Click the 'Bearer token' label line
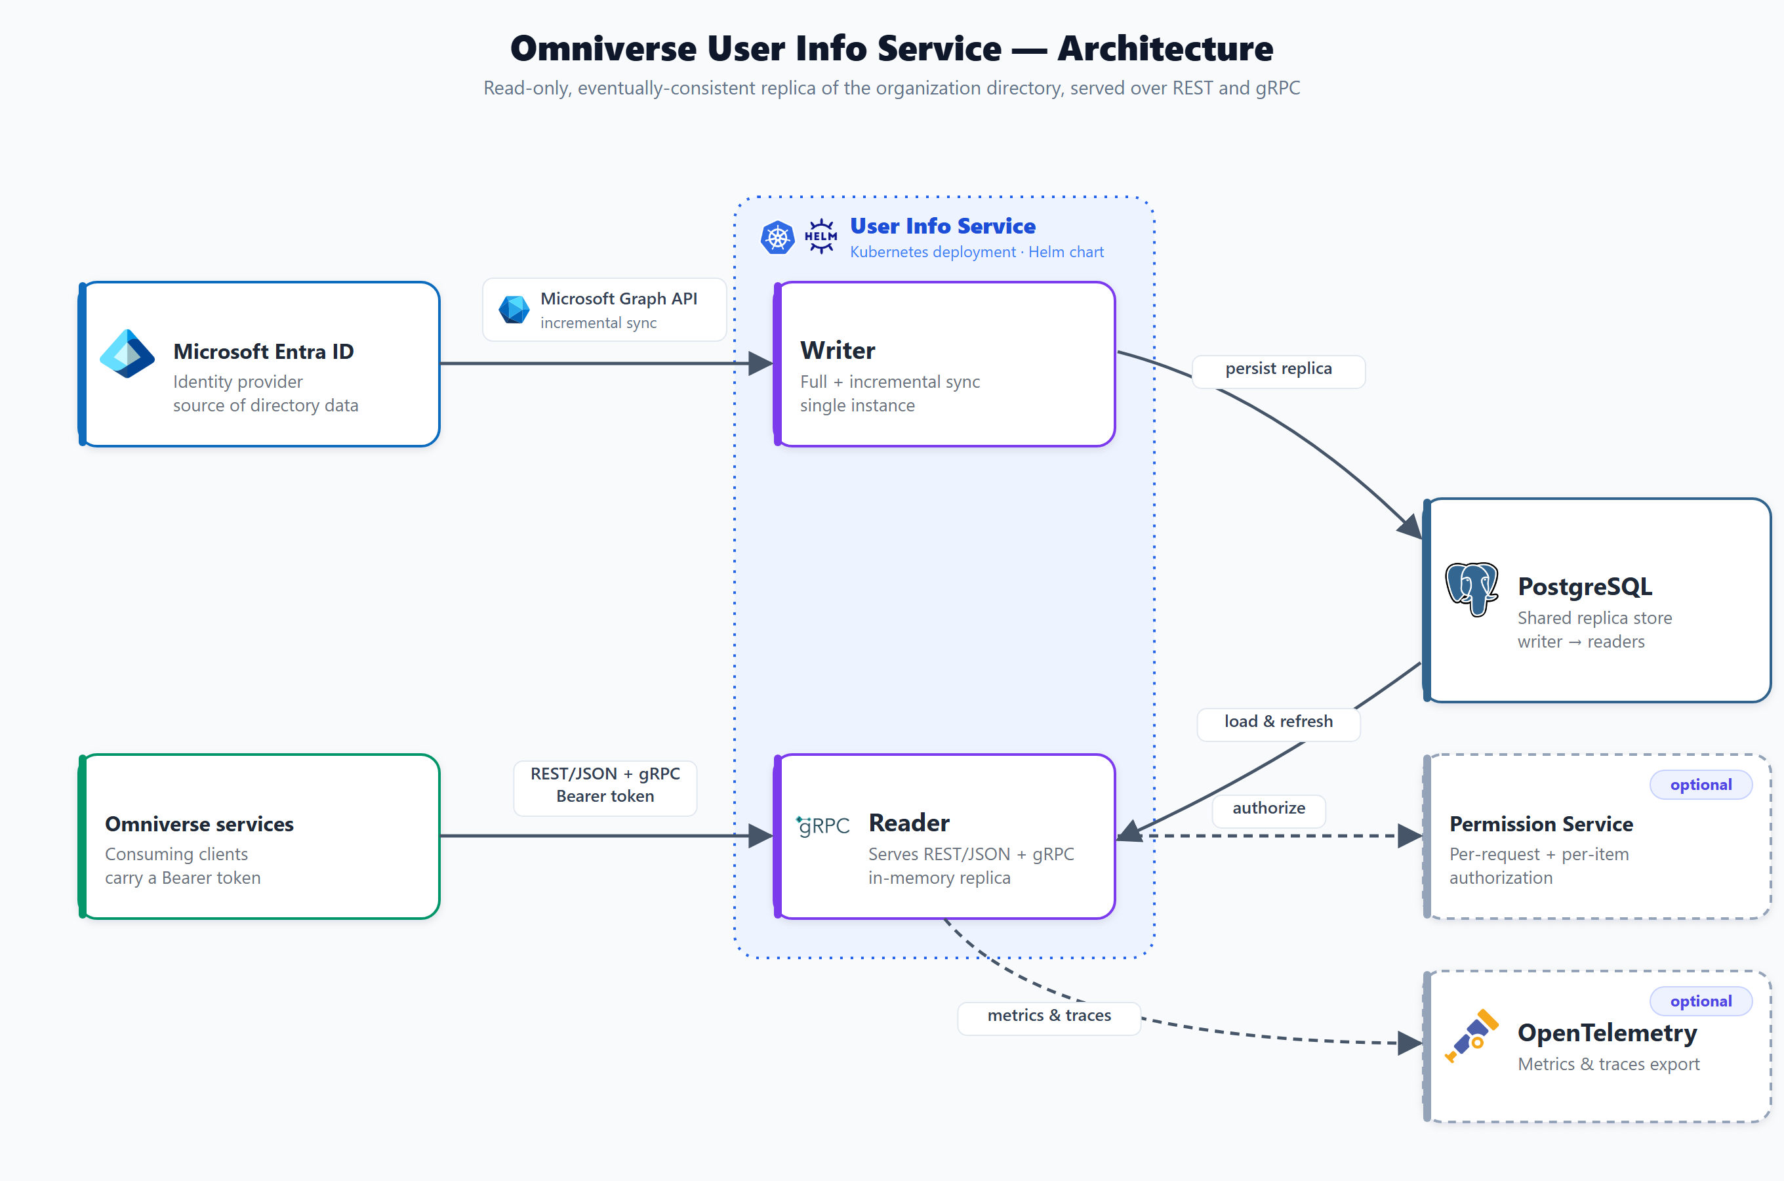 [605, 796]
